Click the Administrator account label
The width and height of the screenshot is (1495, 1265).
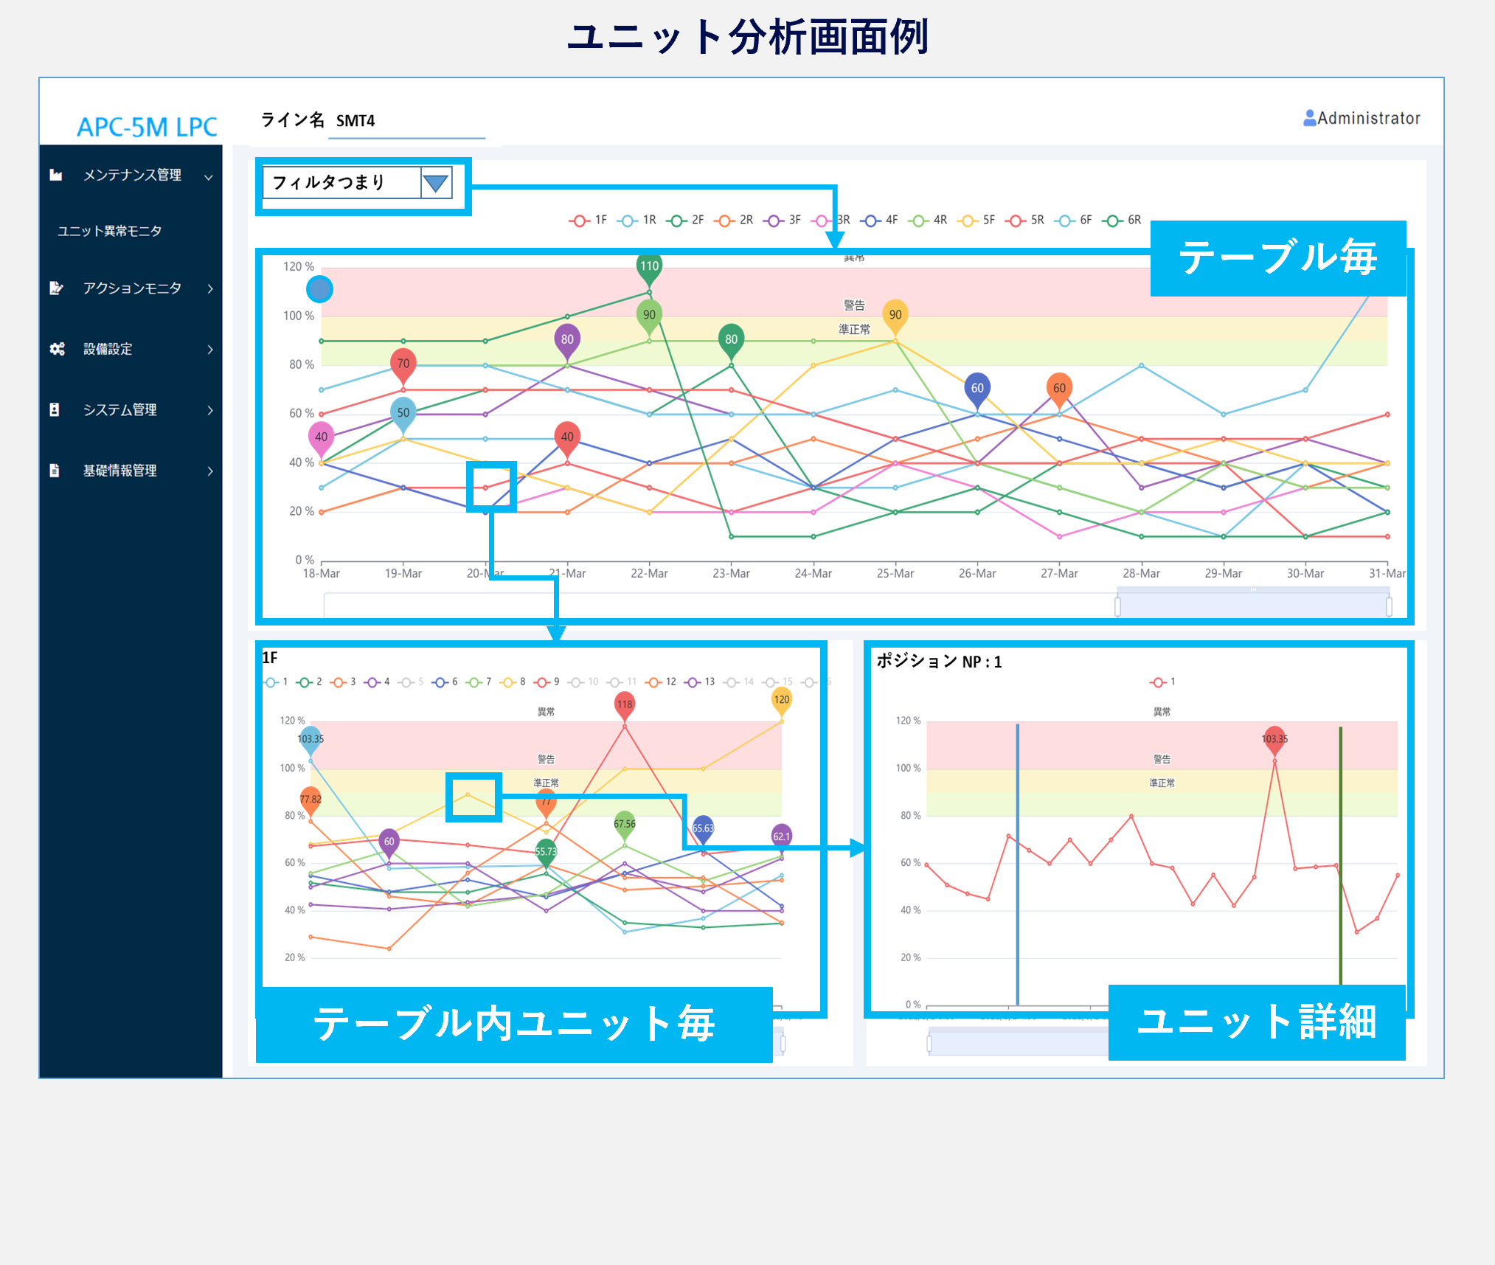[1368, 118]
